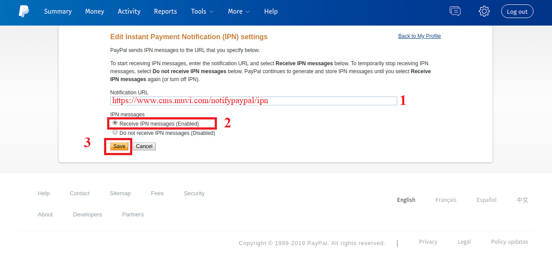Open the Money menu item

95,11
